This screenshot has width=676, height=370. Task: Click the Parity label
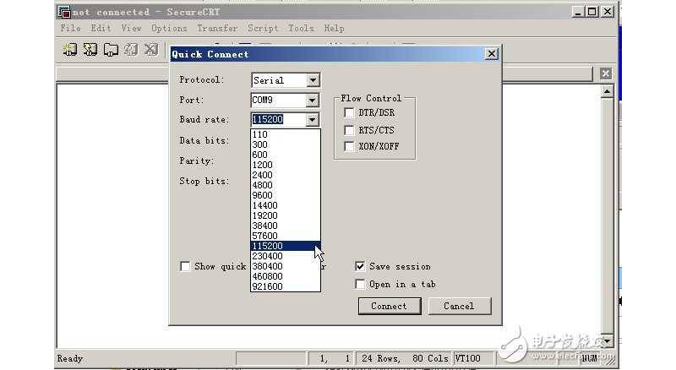[197, 161]
